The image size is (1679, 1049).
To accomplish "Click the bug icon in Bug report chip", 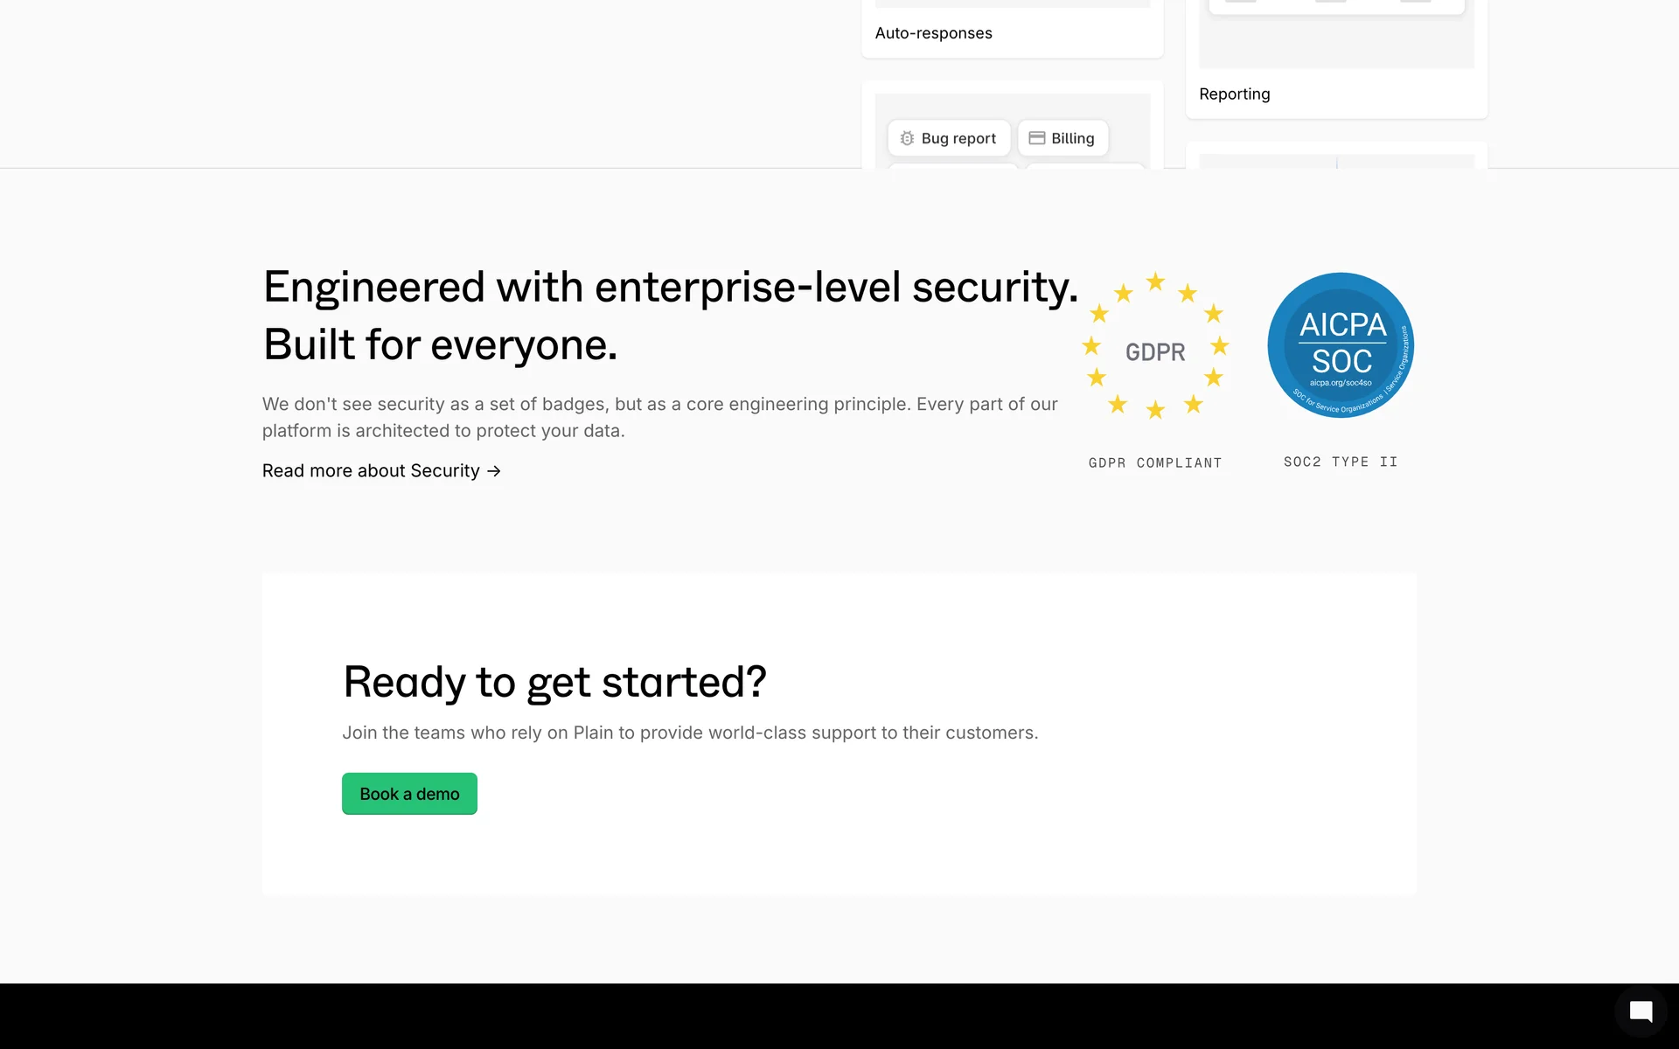I will click(907, 138).
